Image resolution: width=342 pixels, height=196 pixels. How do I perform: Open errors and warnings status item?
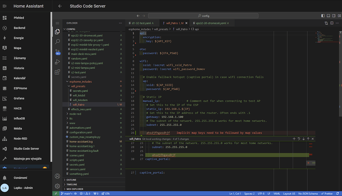(85, 194)
